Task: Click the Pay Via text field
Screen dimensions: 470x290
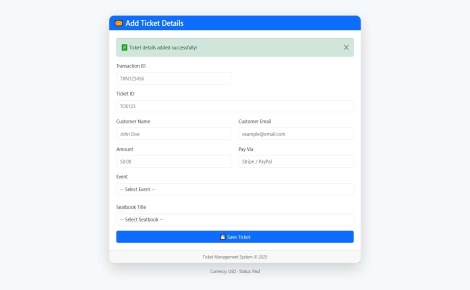Action: click(296, 161)
